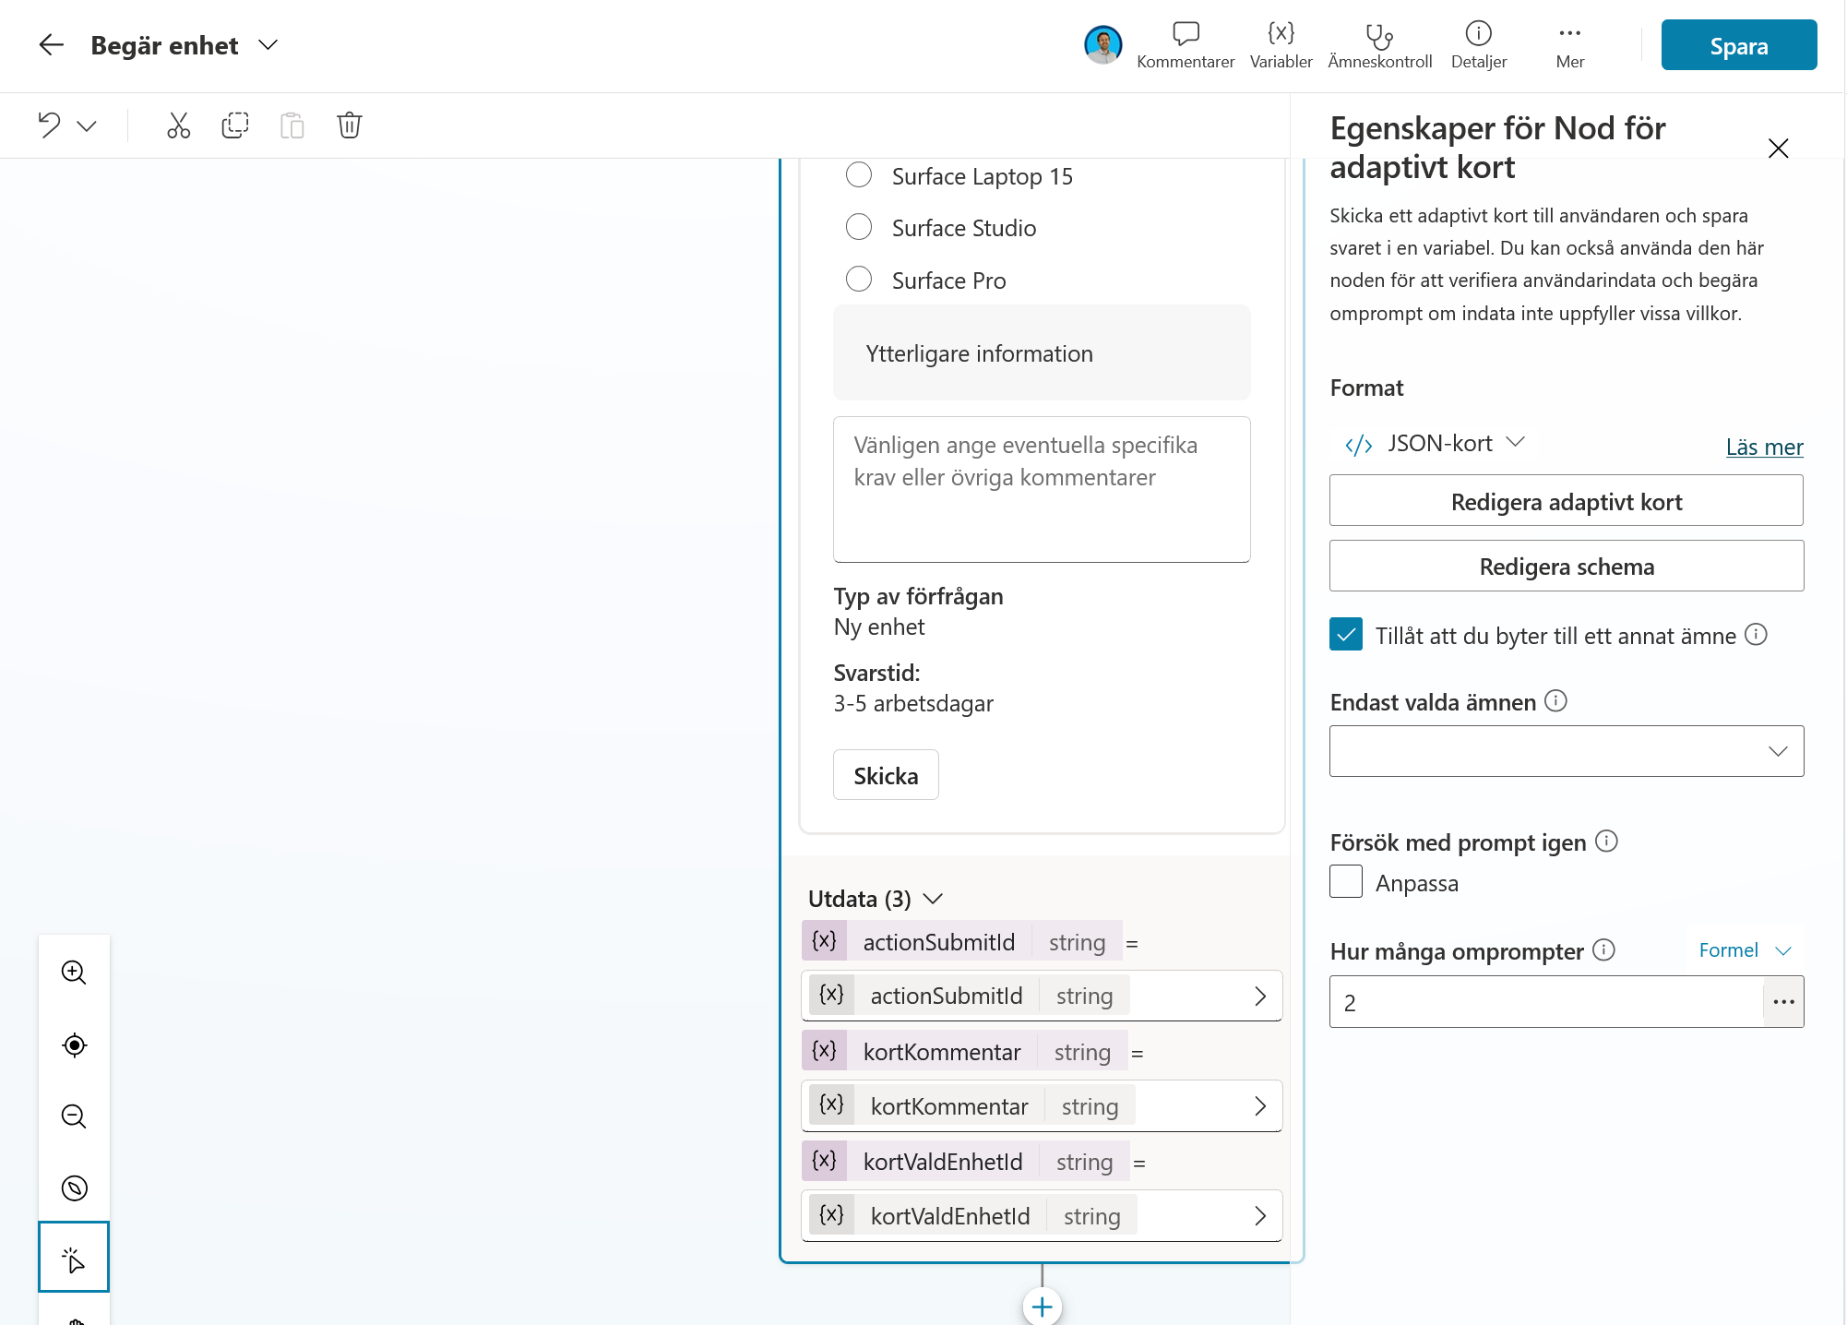Zoom out on the canvas

coord(74,1116)
